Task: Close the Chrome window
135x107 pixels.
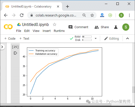Action: [129, 4]
